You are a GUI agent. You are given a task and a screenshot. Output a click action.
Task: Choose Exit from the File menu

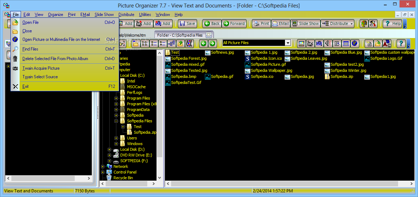64,86
